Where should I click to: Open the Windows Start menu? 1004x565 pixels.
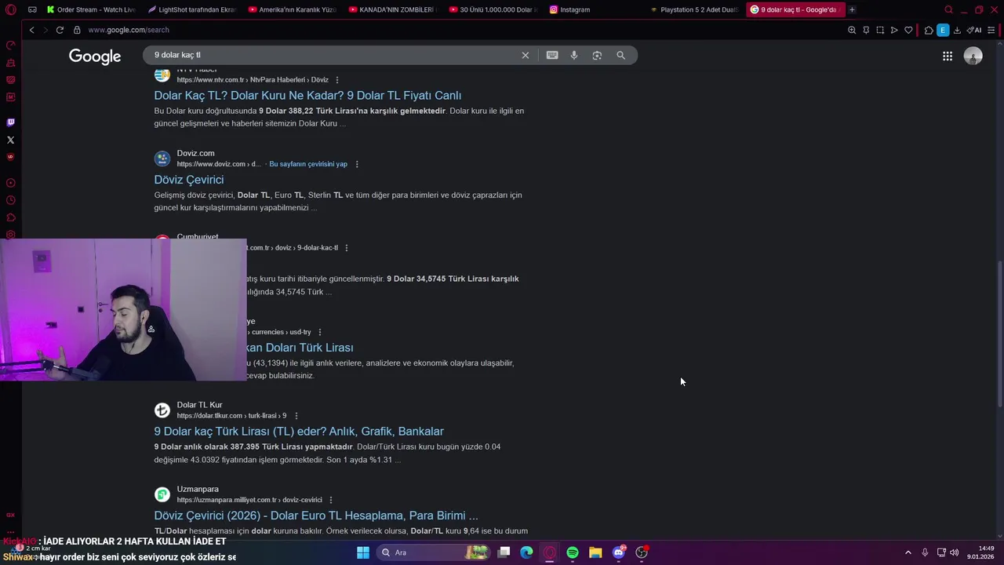pyautogui.click(x=363, y=552)
